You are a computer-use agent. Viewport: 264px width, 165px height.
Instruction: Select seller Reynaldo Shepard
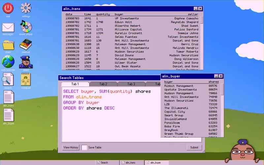[185, 22]
